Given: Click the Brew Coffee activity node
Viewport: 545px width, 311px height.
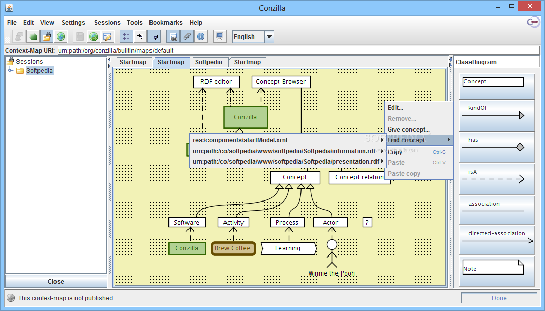Looking at the screenshot, I should [x=233, y=248].
